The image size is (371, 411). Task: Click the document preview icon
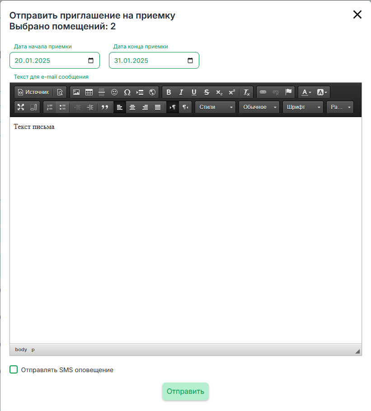click(60, 92)
